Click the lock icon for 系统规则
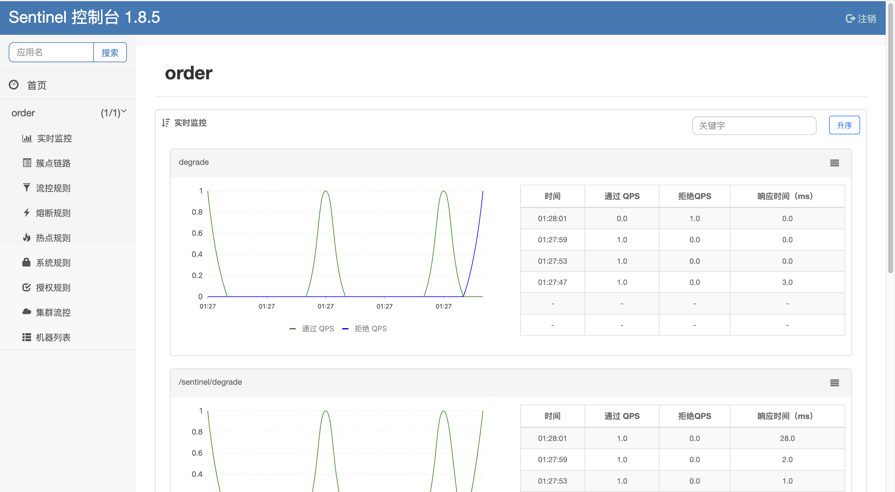Screen dimensions: 895x492 coord(26,262)
